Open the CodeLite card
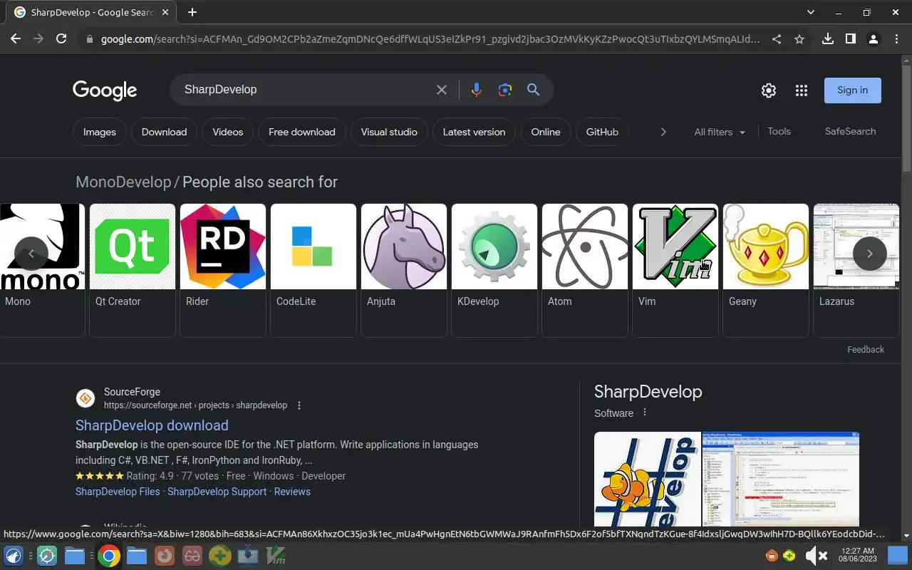The width and height of the screenshot is (912, 570). click(x=313, y=270)
